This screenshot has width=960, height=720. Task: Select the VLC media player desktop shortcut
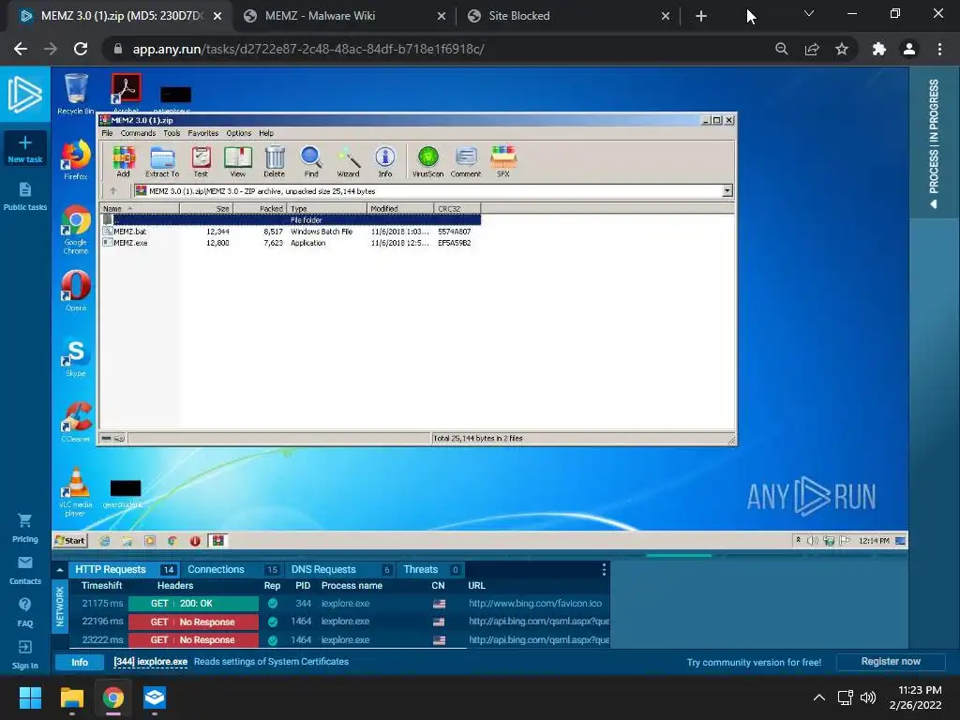point(76,492)
